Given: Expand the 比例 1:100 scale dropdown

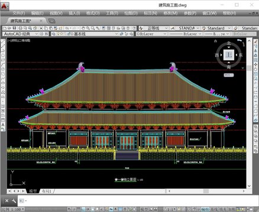Looking at the screenshot, I should (x=13, y=210).
